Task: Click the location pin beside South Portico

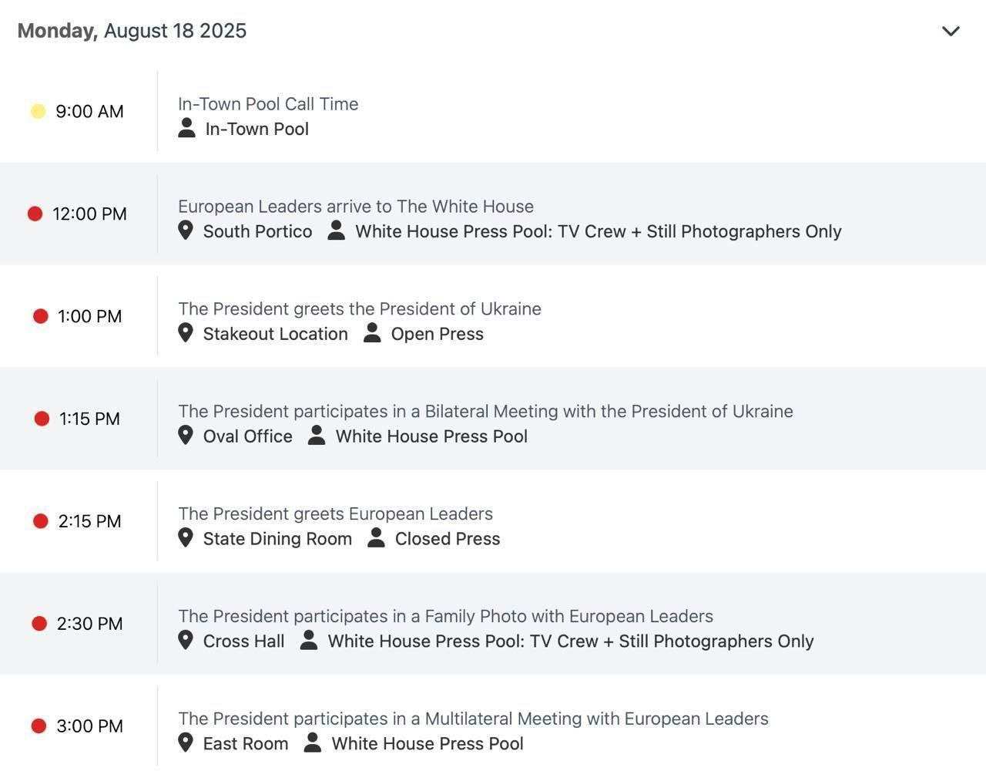Action: coord(186,231)
